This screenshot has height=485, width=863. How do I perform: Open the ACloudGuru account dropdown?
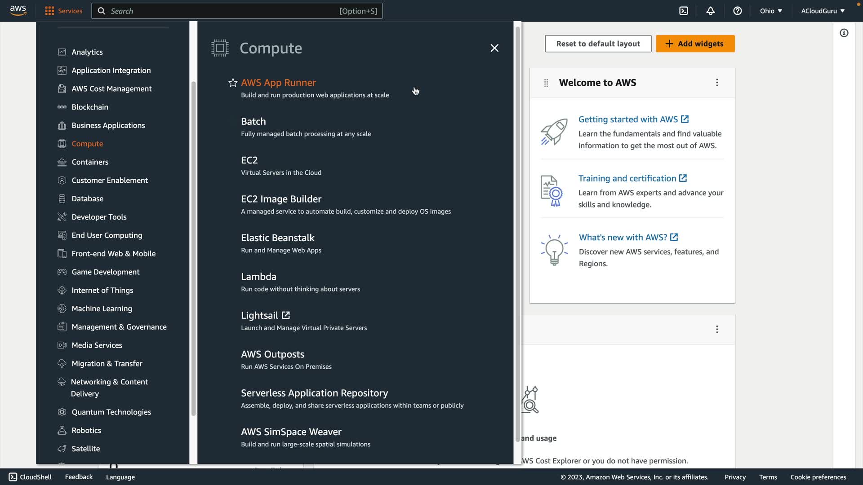(x=823, y=11)
